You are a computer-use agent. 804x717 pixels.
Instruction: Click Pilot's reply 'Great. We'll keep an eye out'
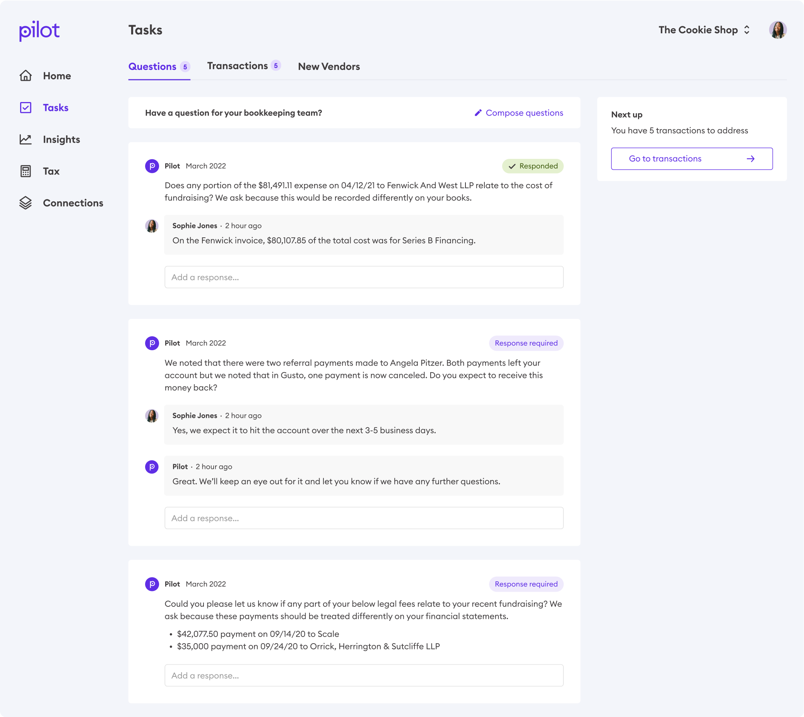[x=336, y=482]
